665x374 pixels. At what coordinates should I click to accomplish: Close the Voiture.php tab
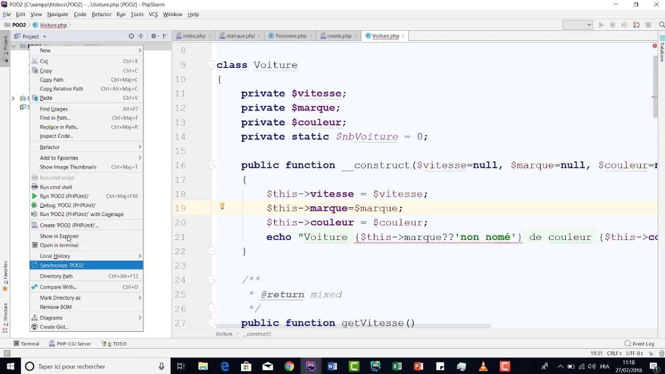click(x=403, y=36)
